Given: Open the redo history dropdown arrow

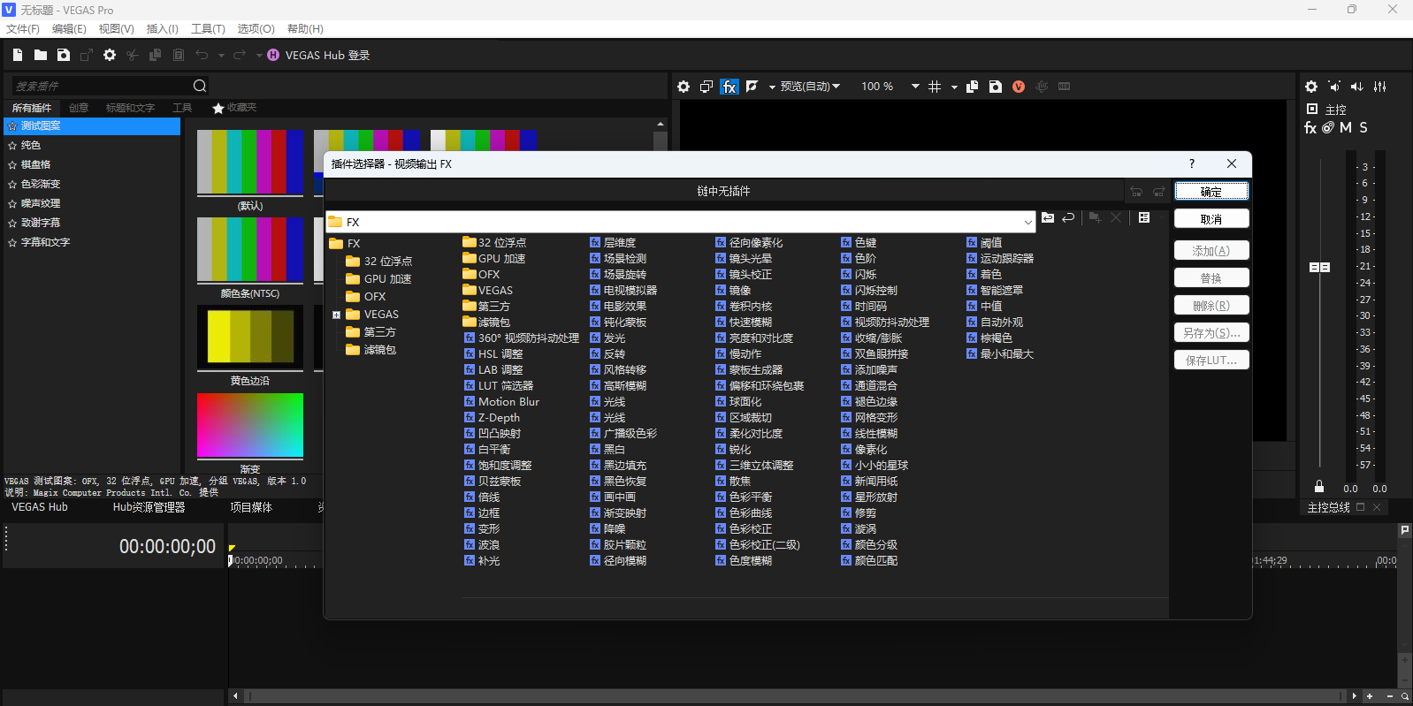Looking at the screenshot, I should click(259, 56).
